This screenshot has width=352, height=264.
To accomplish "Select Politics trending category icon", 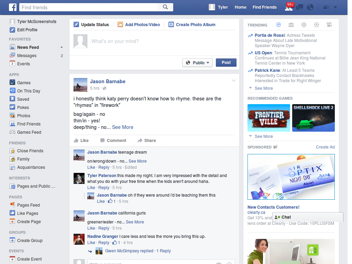I will pos(291,25).
